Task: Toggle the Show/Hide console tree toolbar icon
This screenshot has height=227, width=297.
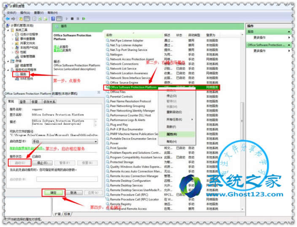Action: [x=27, y=19]
